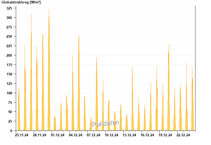Screen dimensions: 211x145
Task: Click the 04.12.24 date label
Action: point(75,135)
